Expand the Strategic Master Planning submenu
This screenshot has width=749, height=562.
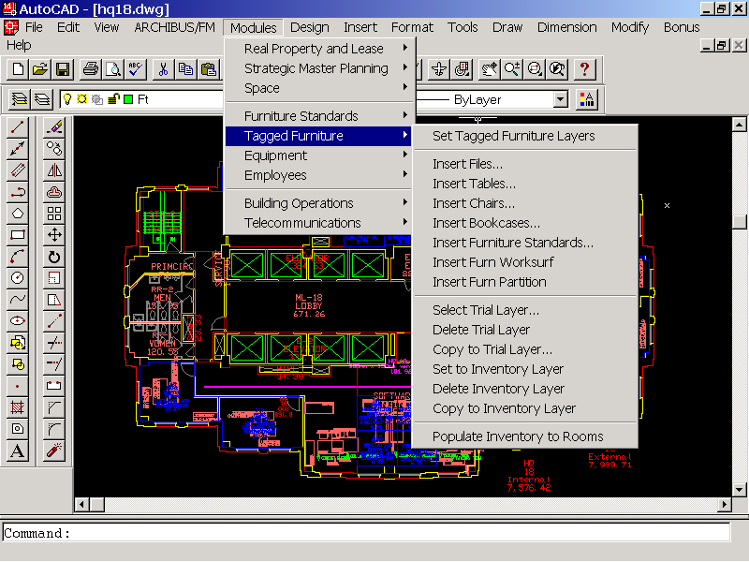click(x=318, y=67)
